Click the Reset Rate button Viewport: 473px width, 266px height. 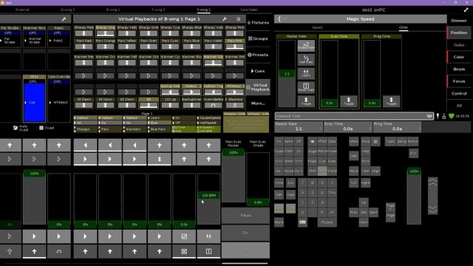pyautogui.click(x=306, y=87)
